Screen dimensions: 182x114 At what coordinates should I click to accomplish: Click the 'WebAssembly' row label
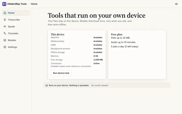click(57, 41)
